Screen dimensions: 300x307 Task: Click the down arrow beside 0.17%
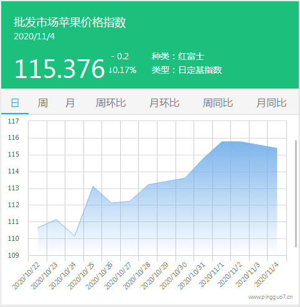(x=111, y=70)
